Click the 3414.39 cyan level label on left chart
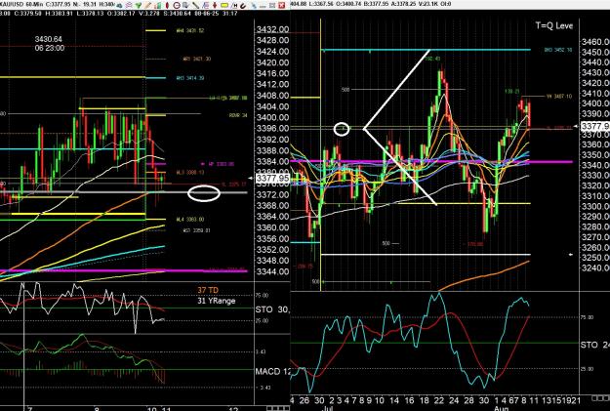610x411 pixels. click(x=190, y=78)
